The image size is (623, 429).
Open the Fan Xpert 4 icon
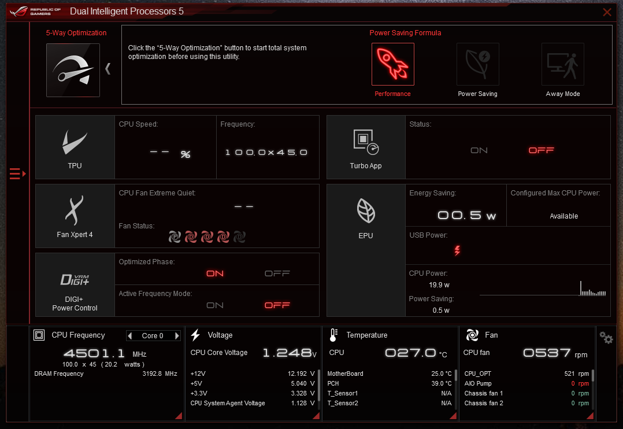pyautogui.click(x=75, y=210)
